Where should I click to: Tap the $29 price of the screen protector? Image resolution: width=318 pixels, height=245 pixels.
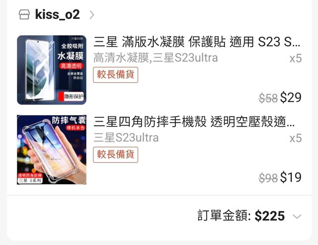tap(291, 97)
